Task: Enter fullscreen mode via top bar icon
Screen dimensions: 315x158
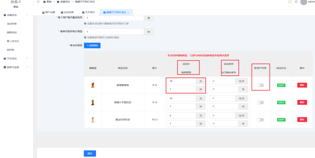Action: (290, 2)
